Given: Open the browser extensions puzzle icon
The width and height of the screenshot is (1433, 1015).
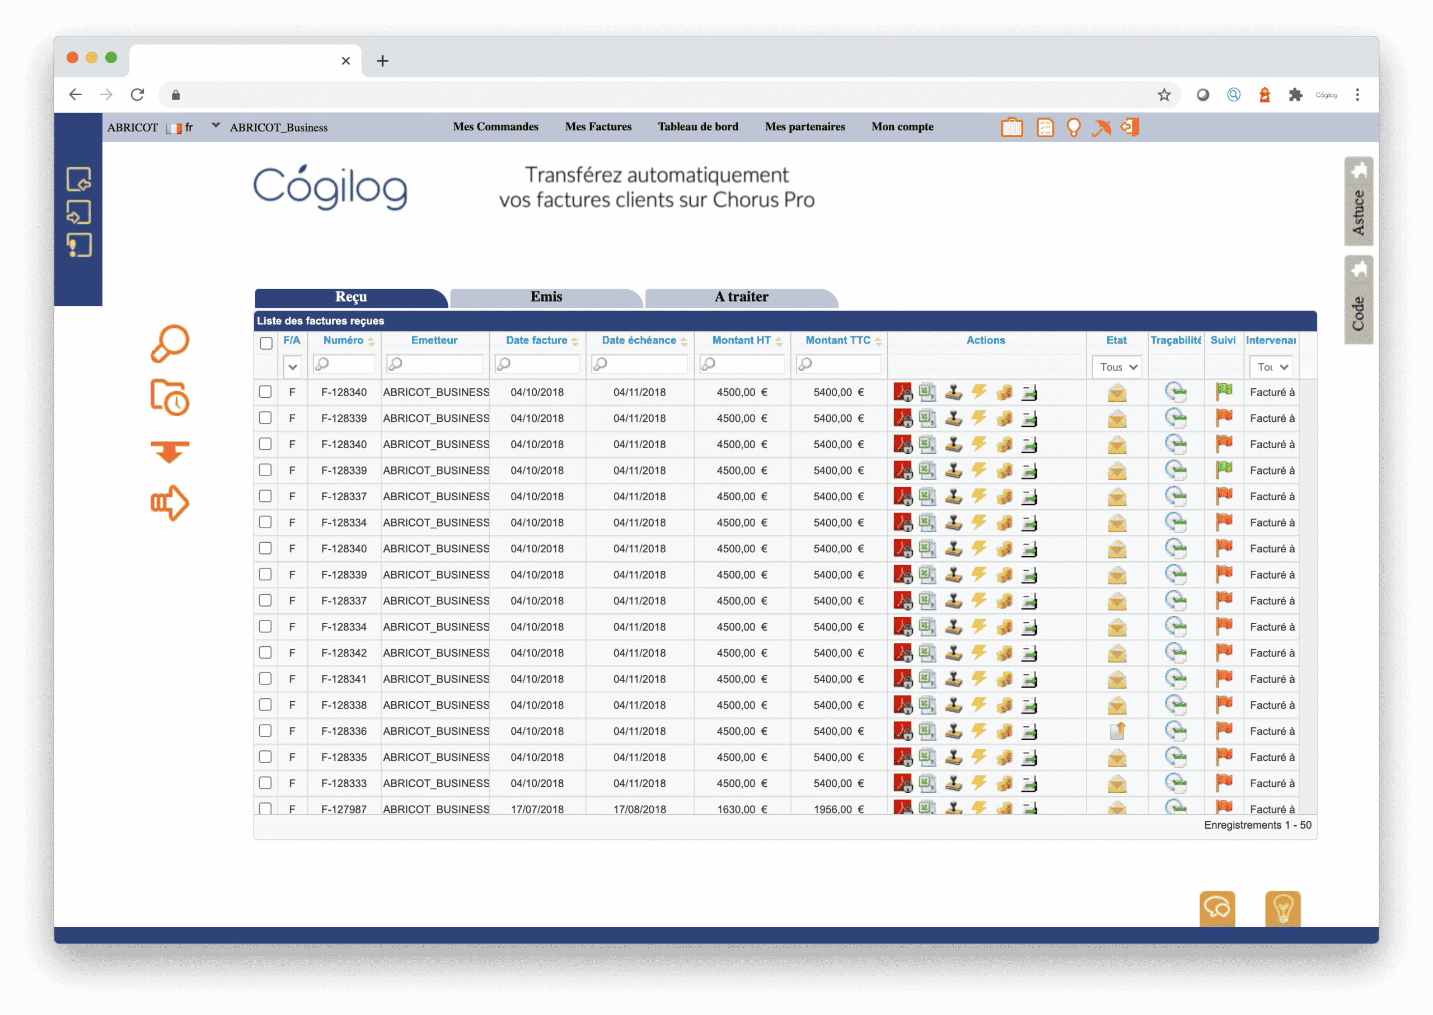Looking at the screenshot, I should [x=1295, y=95].
